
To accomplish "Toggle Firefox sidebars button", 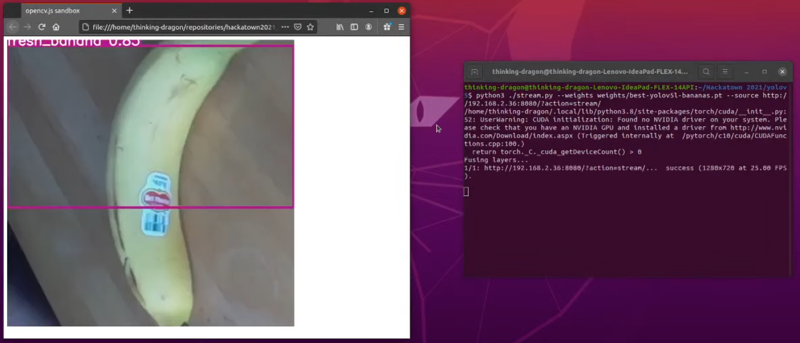I will coord(354,27).
